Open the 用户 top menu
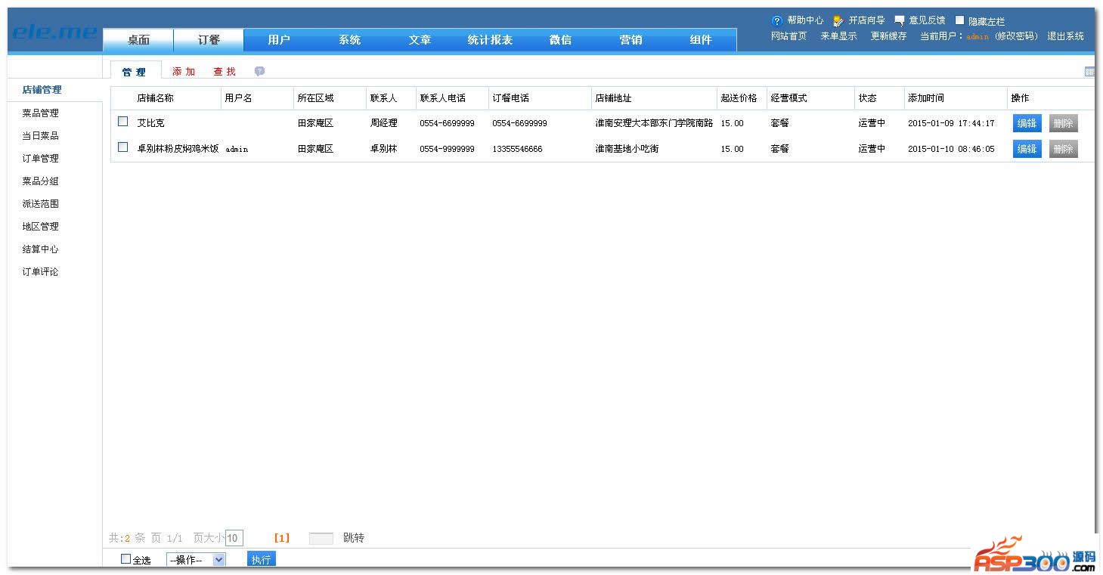Image resolution: width=1103 pixels, height=575 pixels. tap(279, 40)
